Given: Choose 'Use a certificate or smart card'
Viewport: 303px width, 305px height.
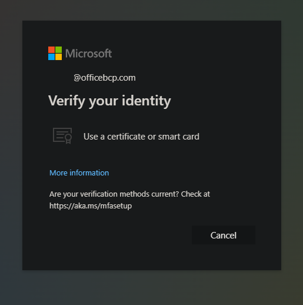Looking at the screenshot, I should (x=141, y=137).
